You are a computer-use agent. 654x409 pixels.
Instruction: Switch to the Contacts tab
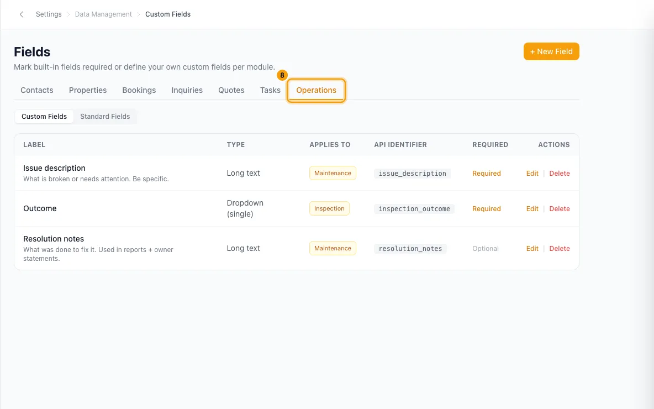(x=36, y=90)
